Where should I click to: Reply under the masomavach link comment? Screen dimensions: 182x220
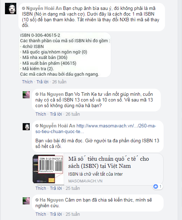coord(56,188)
